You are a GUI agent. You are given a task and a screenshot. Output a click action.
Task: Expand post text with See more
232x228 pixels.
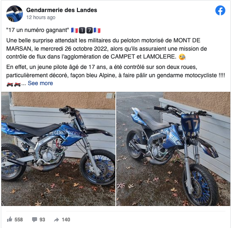[40, 83]
